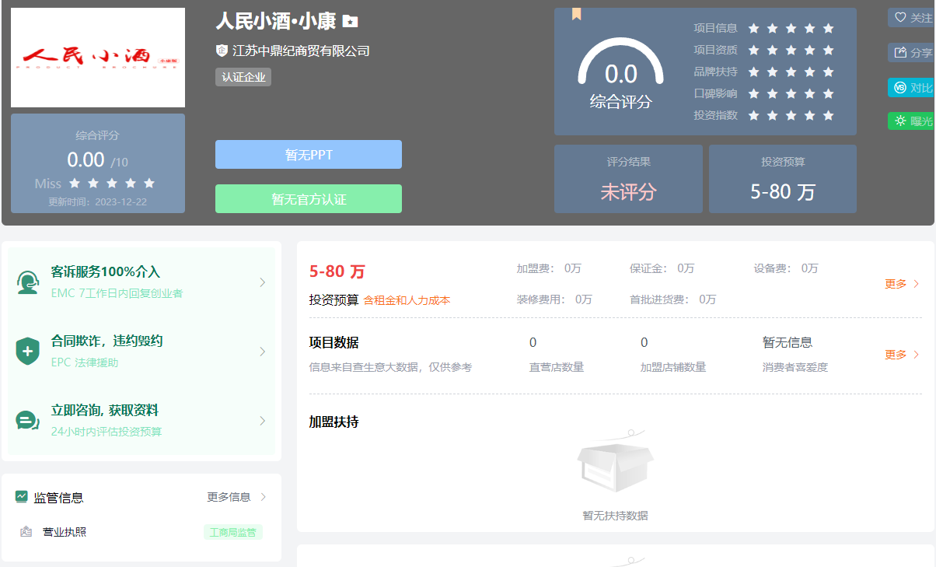Image resolution: width=936 pixels, height=567 pixels.
Task: Click the chat bubble icon for 立即咨询
Action: 28,421
